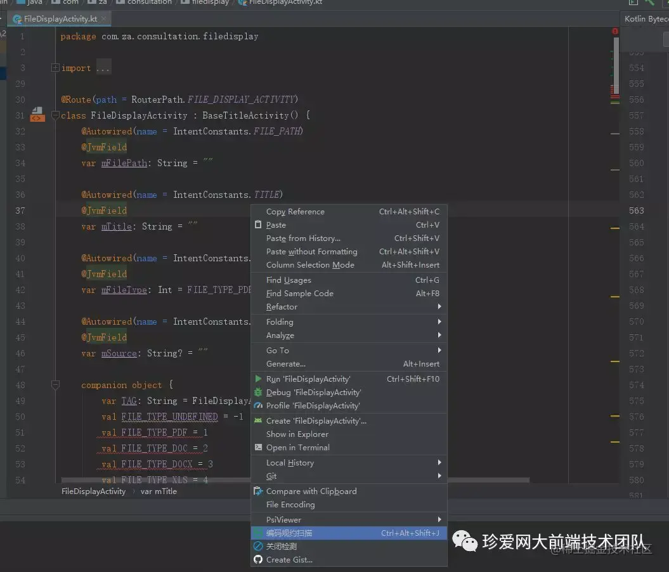
Task: Open the Folding submenu
Action: click(349, 322)
